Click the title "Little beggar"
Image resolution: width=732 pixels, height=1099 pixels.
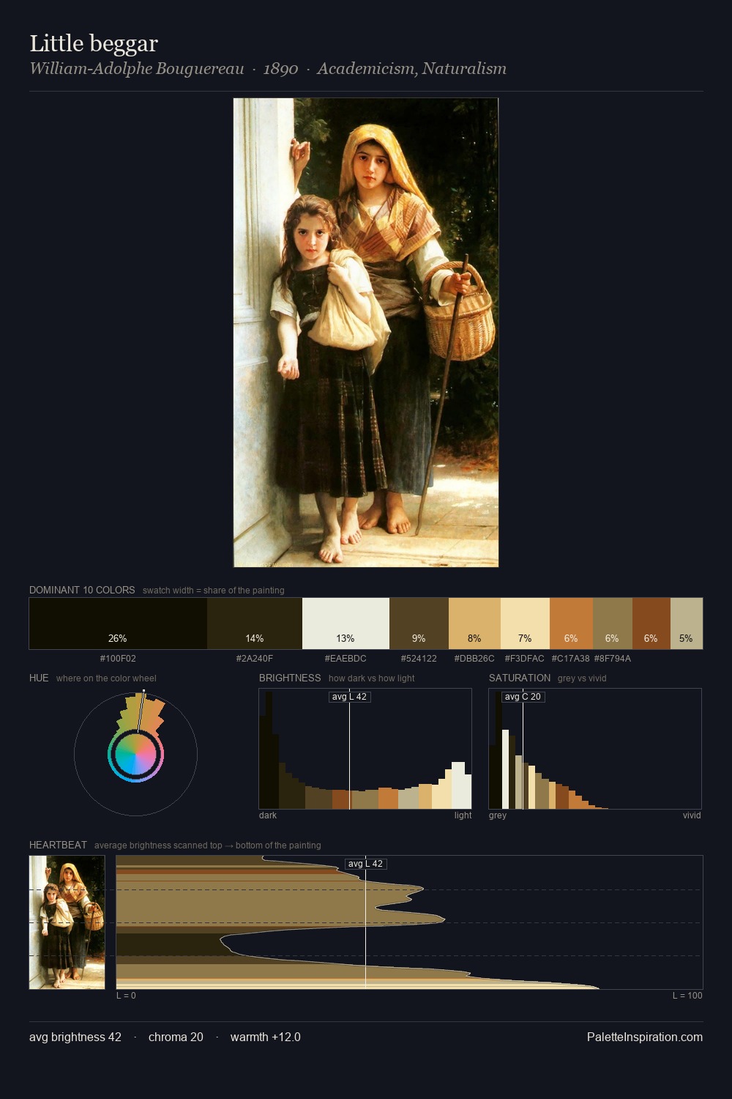point(94,43)
